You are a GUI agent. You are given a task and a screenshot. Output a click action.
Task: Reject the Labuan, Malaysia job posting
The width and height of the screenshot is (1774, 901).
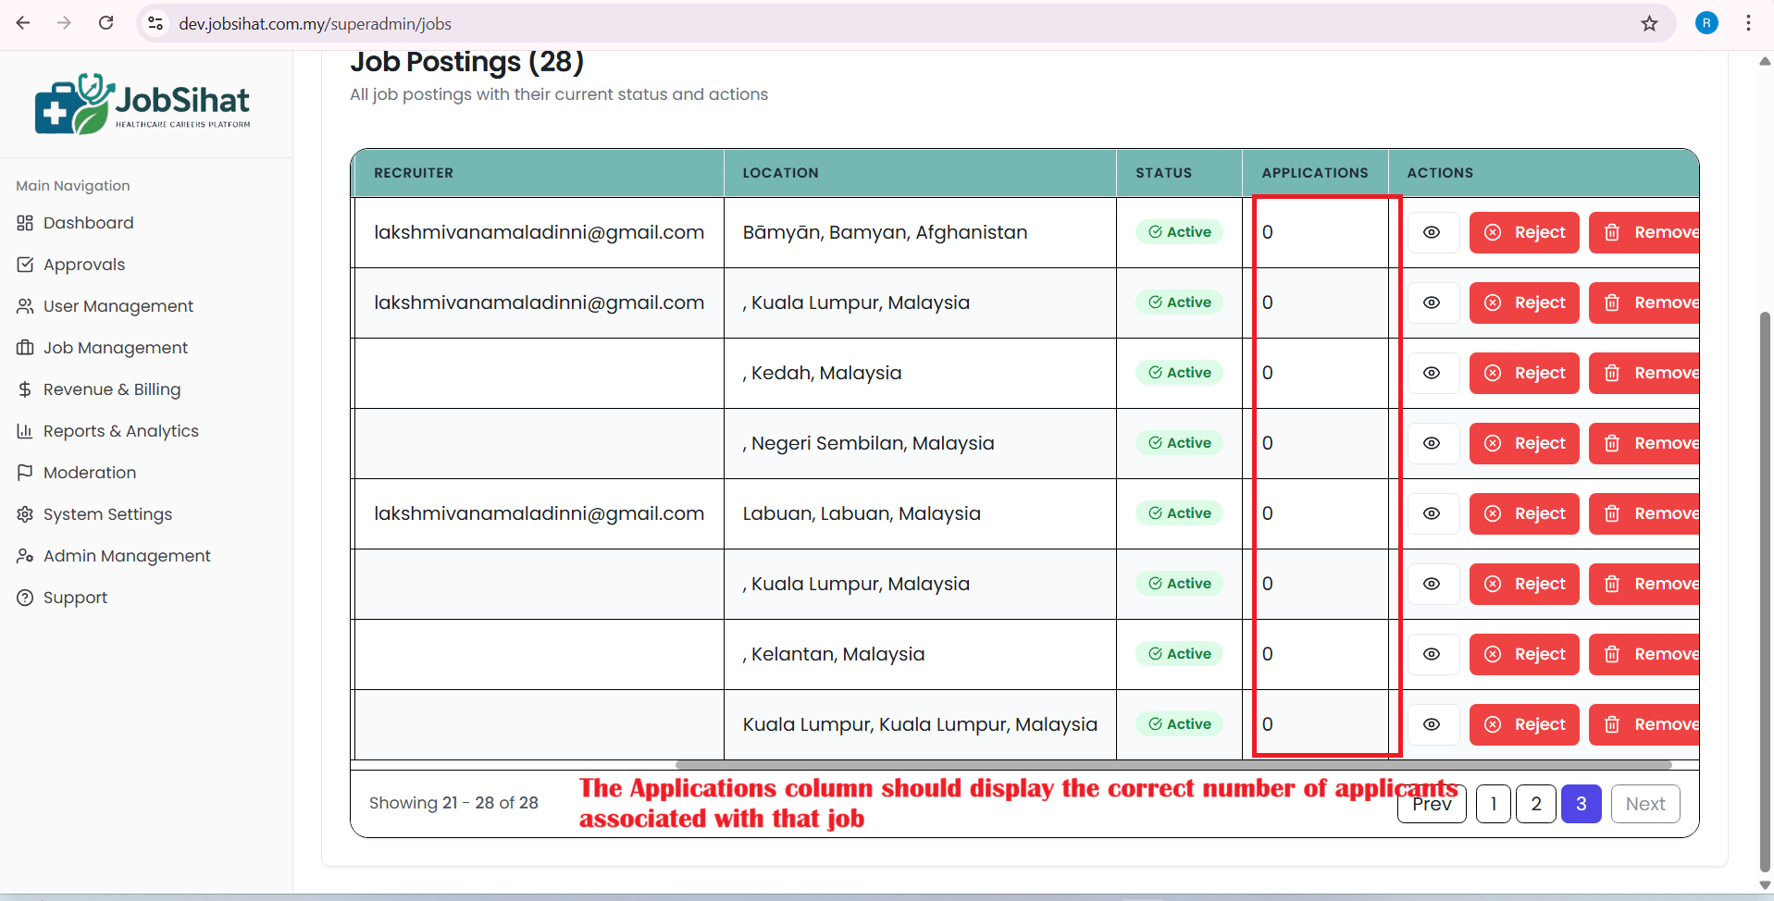pos(1524,513)
